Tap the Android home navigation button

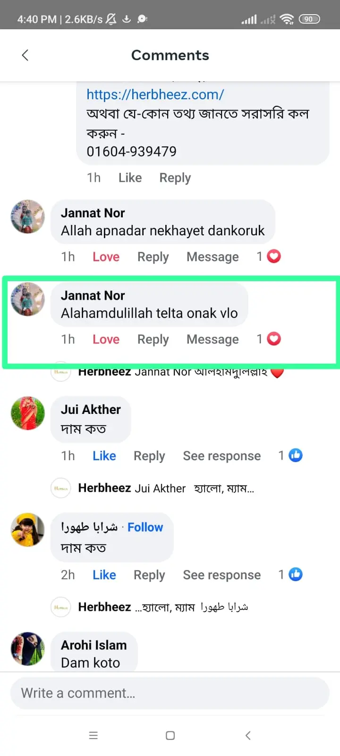click(x=170, y=735)
